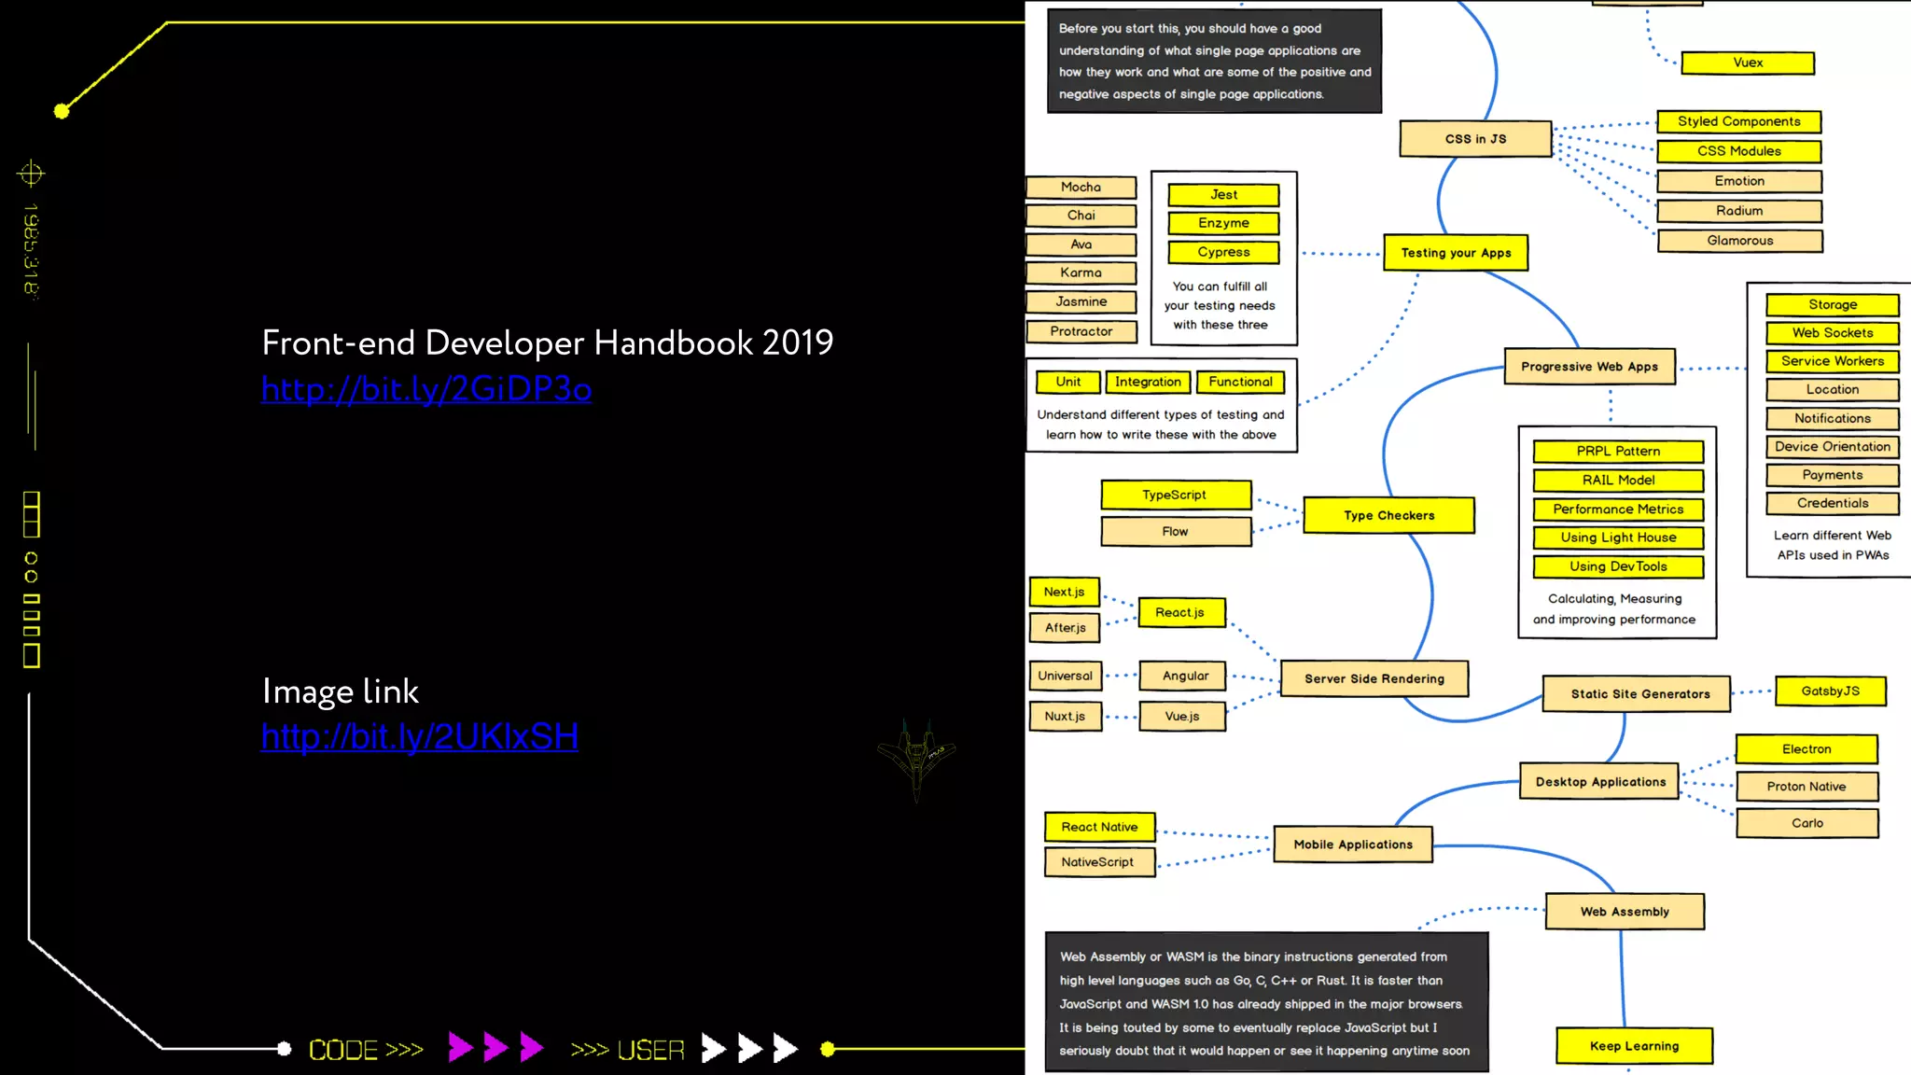Click the Testing your Apps node

pyautogui.click(x=1455, y=253)
